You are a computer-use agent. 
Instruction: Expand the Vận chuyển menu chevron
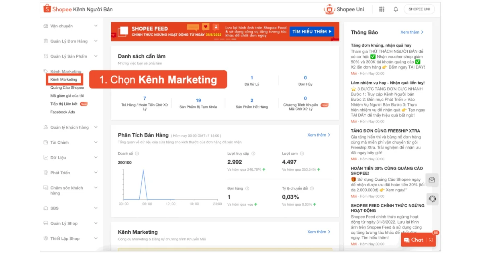(x=96, y=26)
